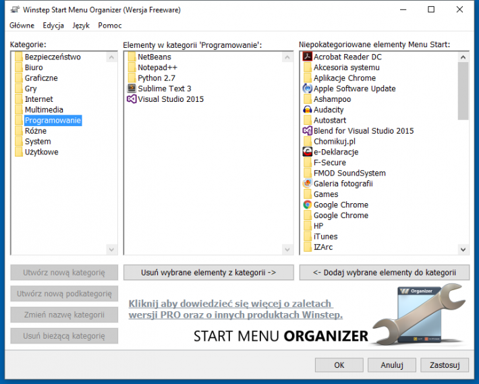The image size is (479, 384).
Task: Click the Google Chrome browser icon
Action: point(308,204)
